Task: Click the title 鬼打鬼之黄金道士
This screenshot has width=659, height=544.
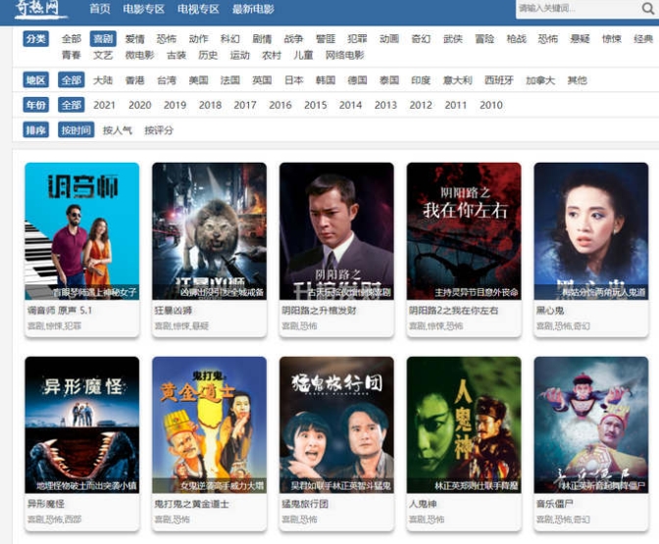Action: (x=191, y=504)
